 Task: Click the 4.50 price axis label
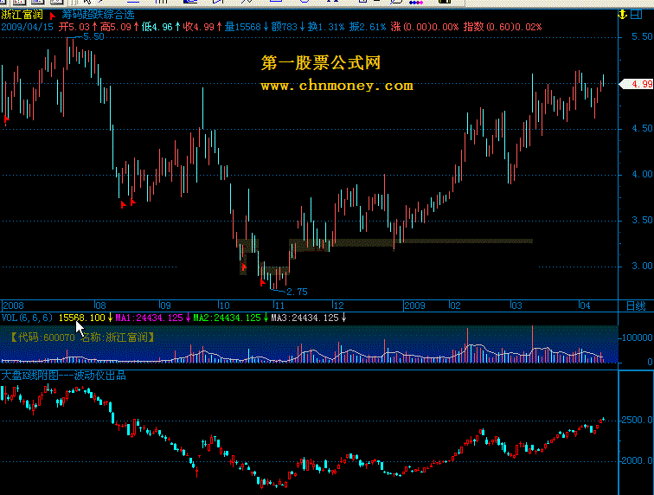[642, 129]
